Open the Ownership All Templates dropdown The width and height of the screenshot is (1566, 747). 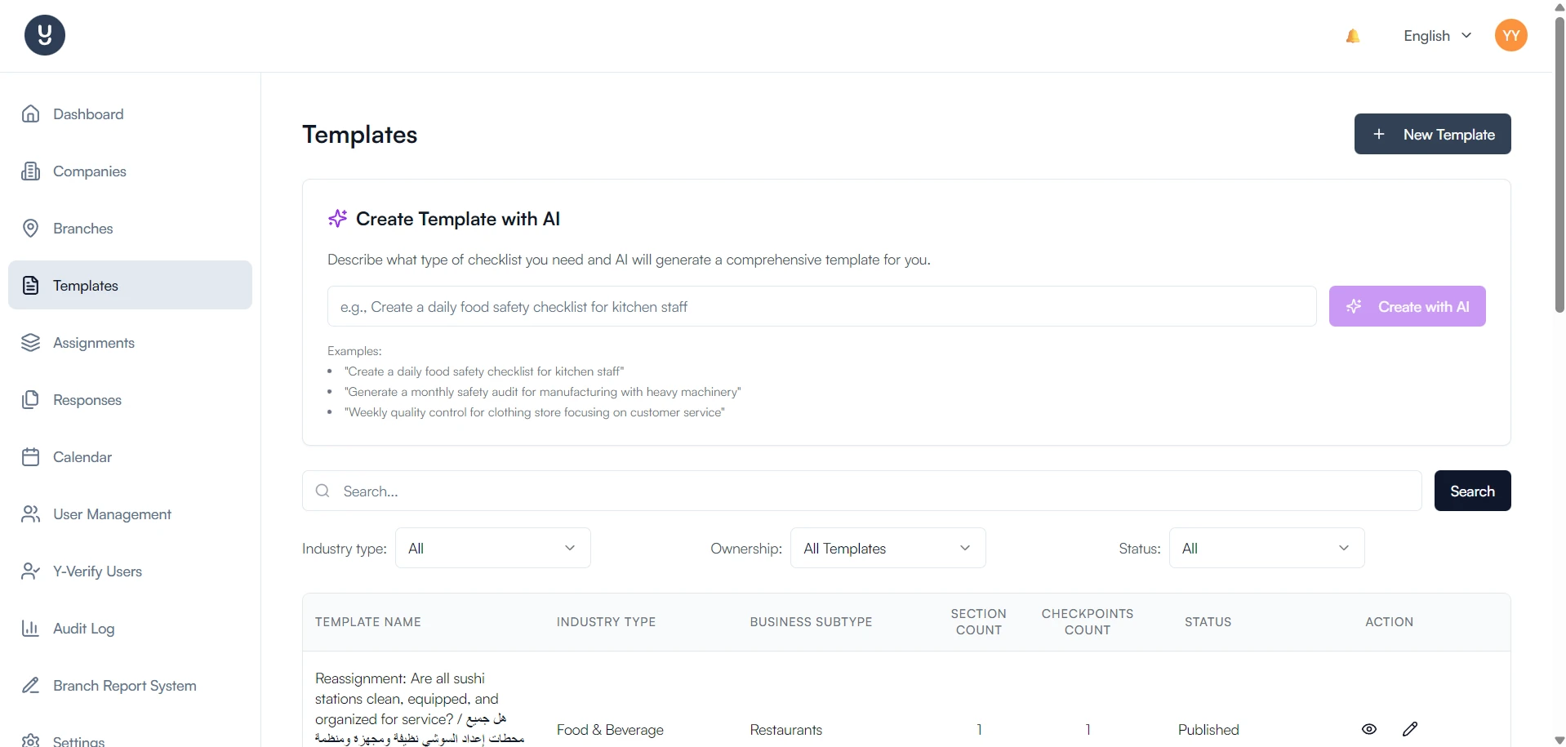coord(888,549)
